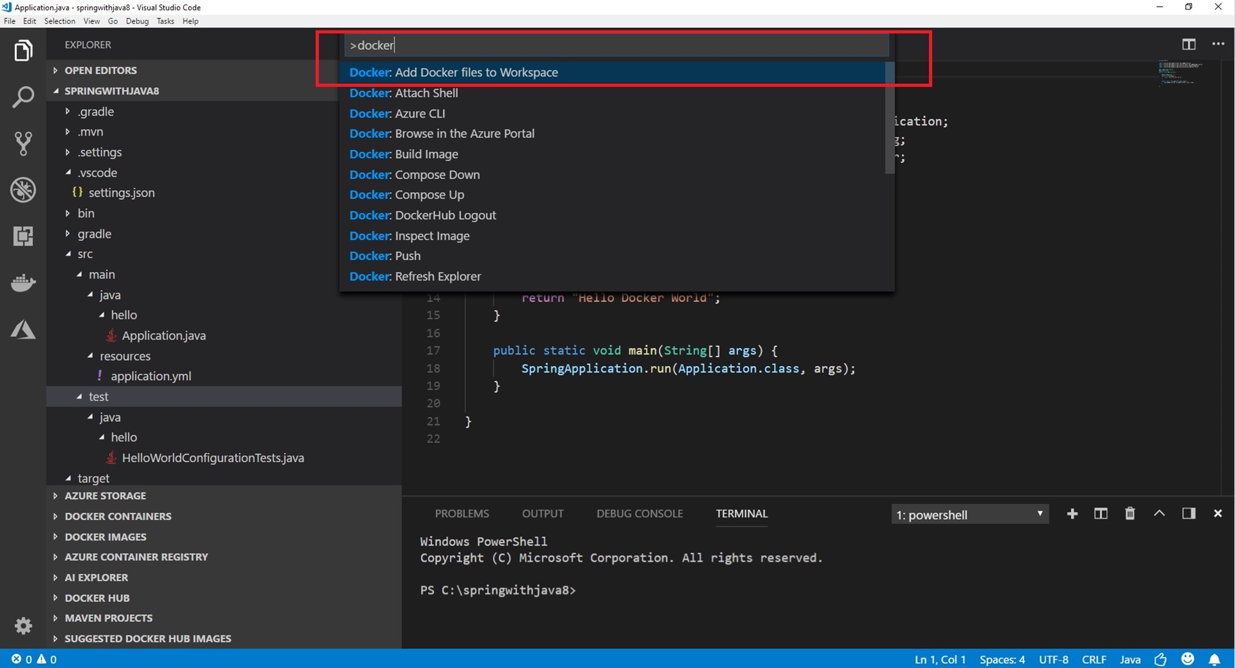Click the thumbs-up icon in status bar
Image resolution: width=1235 pixels, height=668 pixels.
tap(1160, 659)
